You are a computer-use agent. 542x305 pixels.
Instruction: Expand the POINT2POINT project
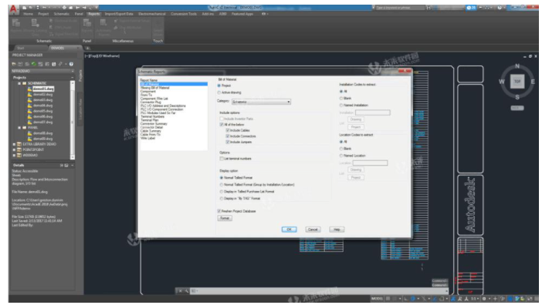tap(14, 149)
